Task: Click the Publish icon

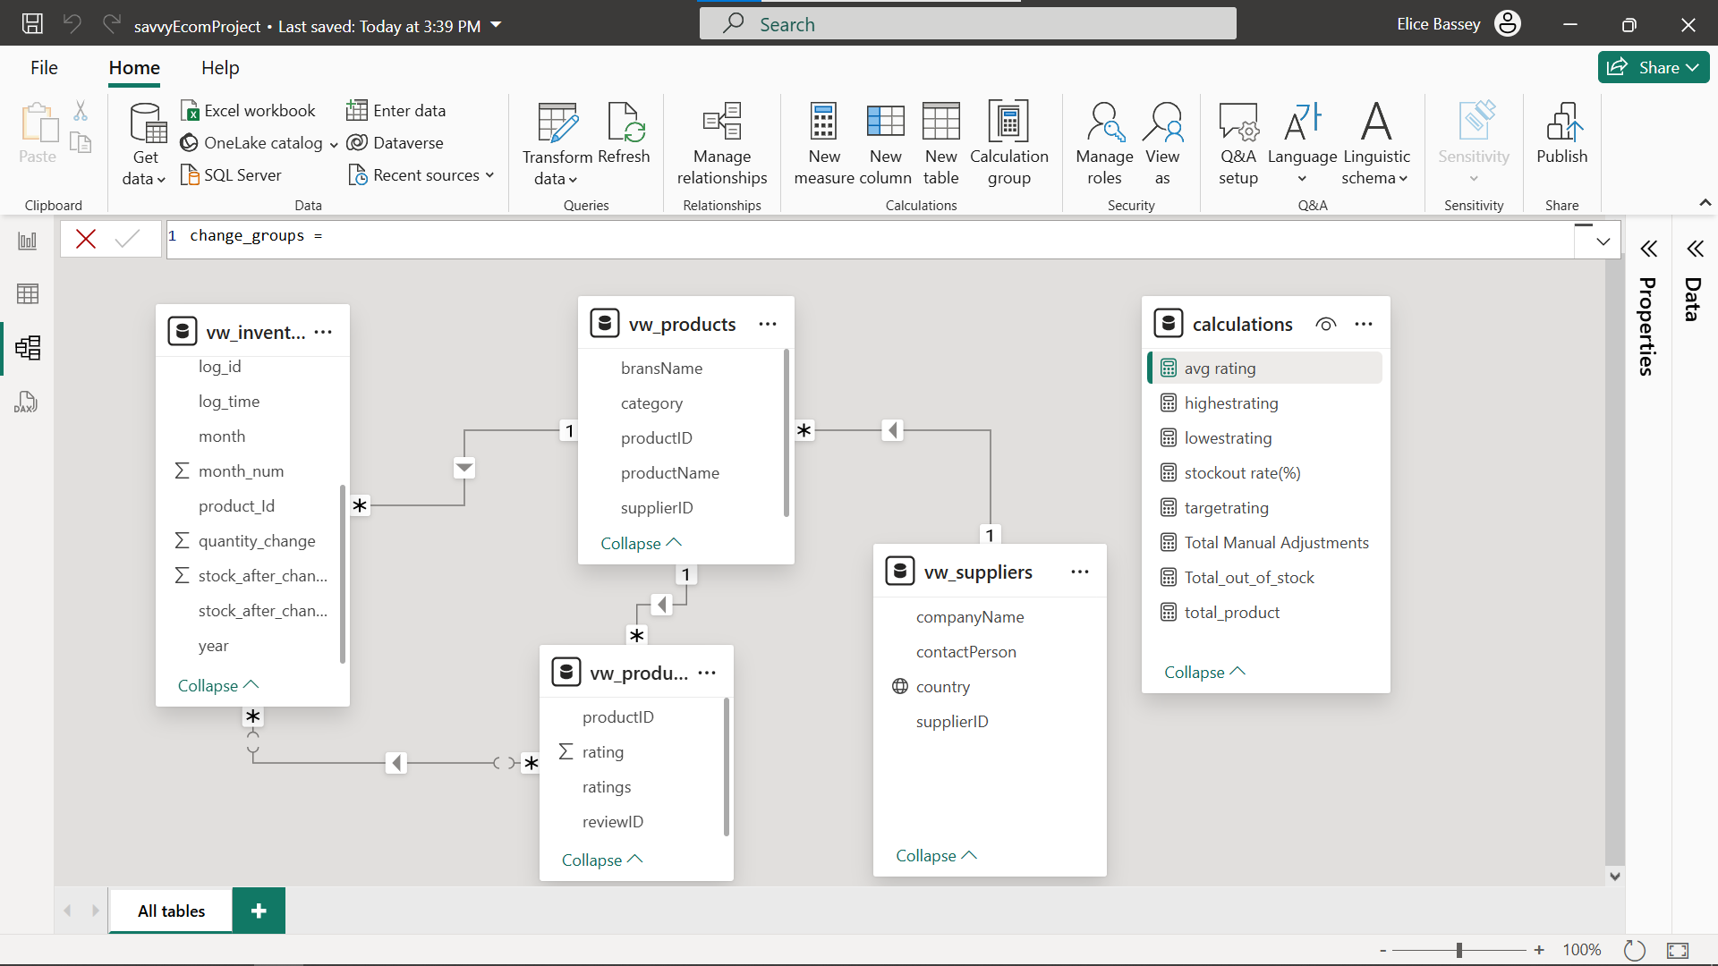Action: tap(1562, 132)
